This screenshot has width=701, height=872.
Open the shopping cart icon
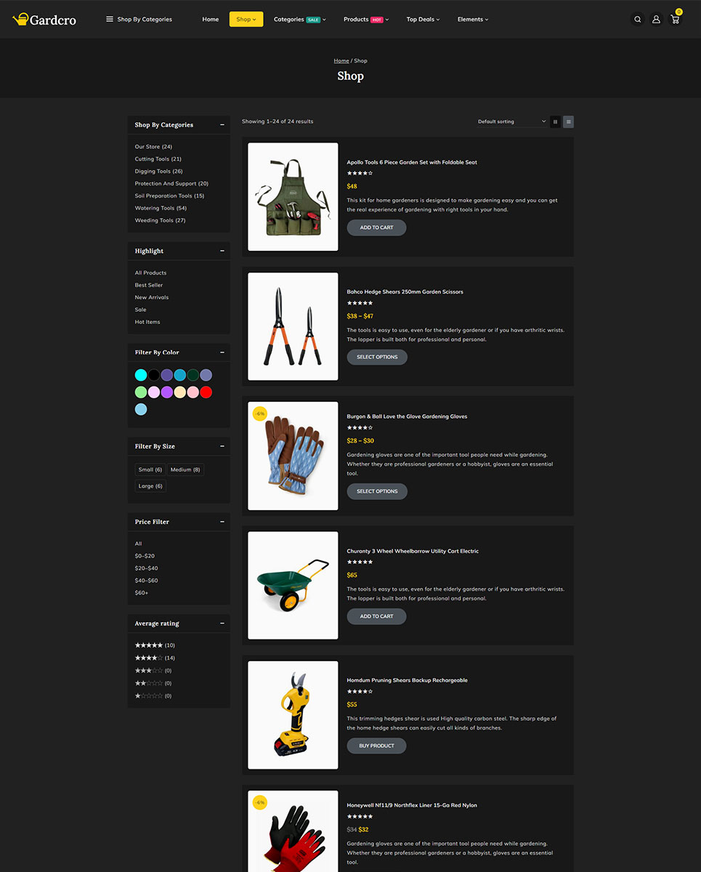[675, 20]
